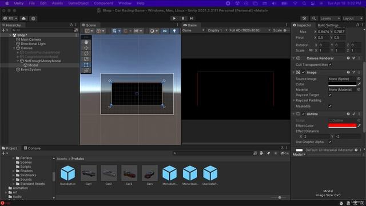Open Material object picker

pos(359,89)
